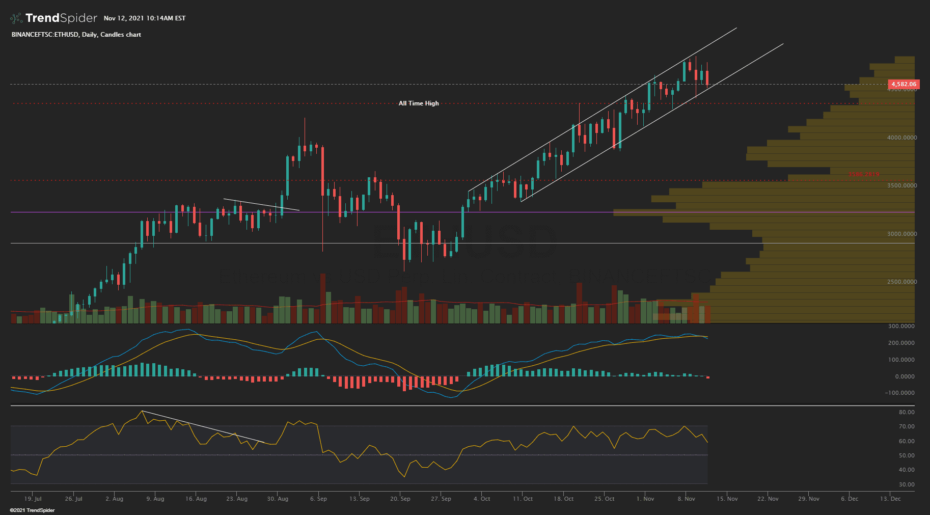930x515 pixels.
Task: Click the All Time High label
Action: [x=418, y=103]
